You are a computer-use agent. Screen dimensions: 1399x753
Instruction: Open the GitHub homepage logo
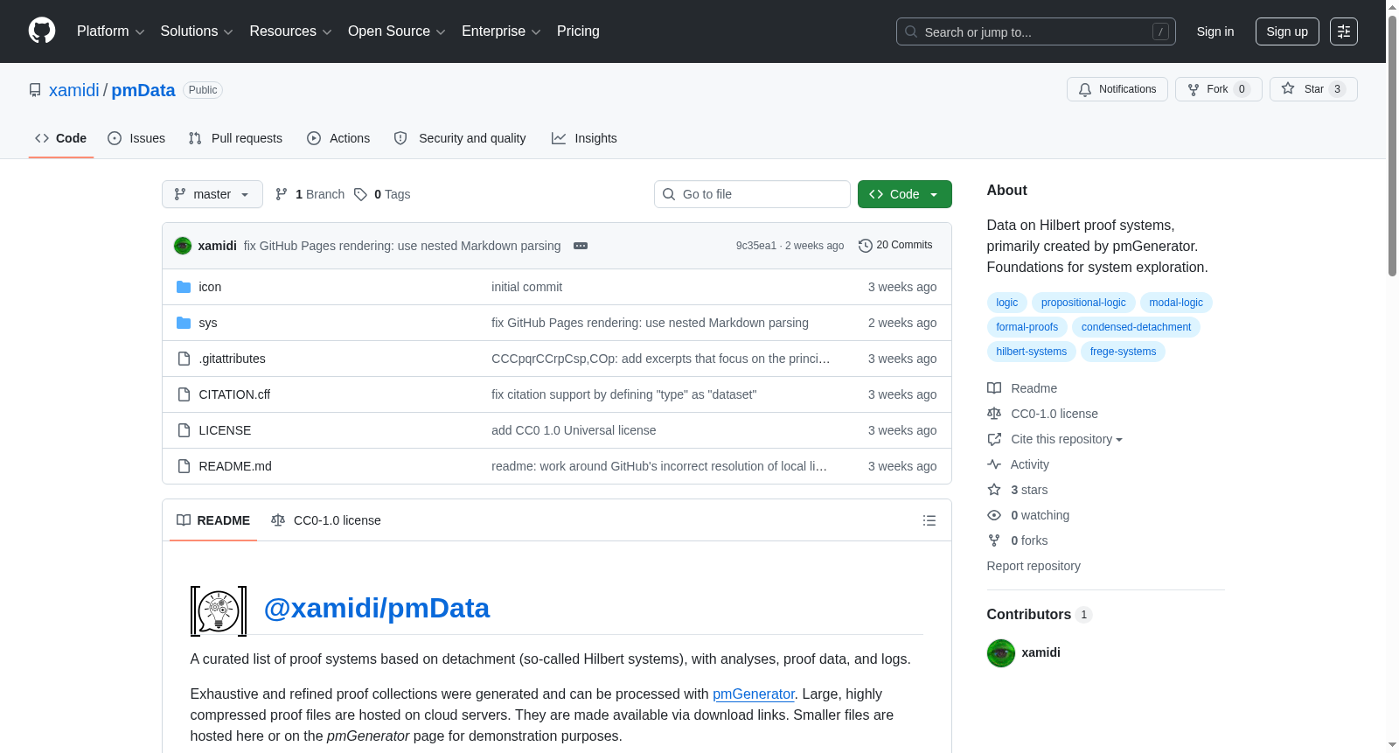coord(42,31)
